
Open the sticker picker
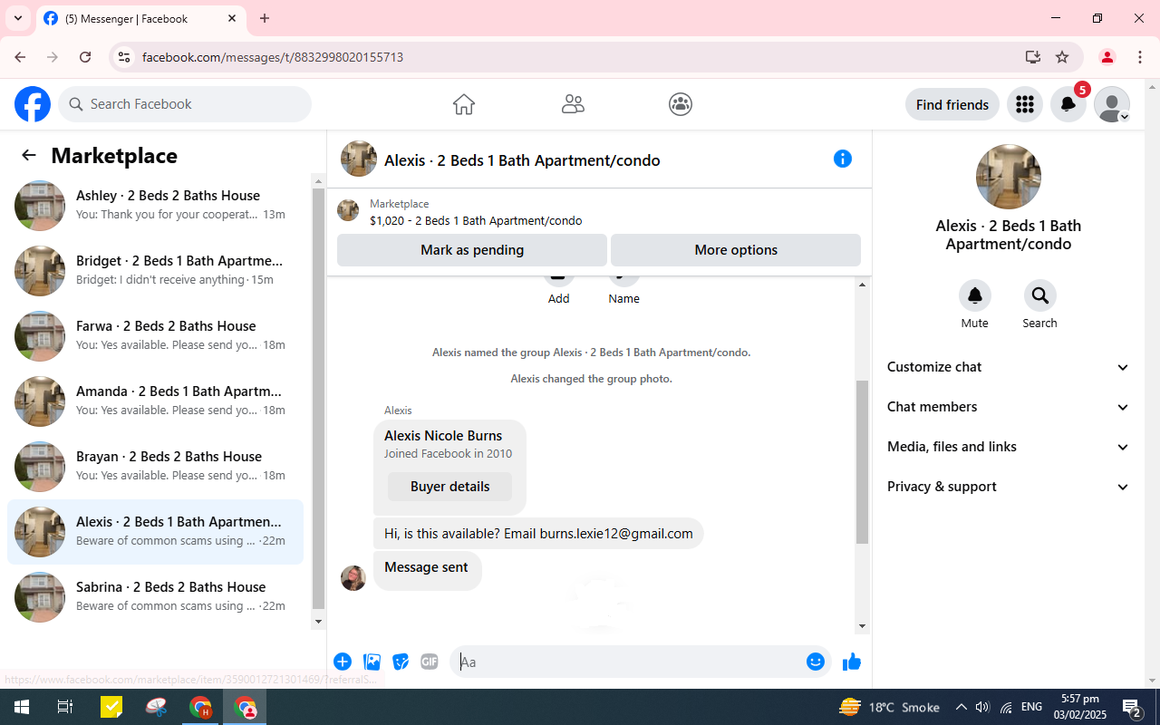coord(401,662)
